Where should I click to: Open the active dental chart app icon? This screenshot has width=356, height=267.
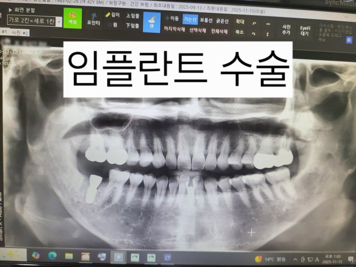(x=118, y=258)
